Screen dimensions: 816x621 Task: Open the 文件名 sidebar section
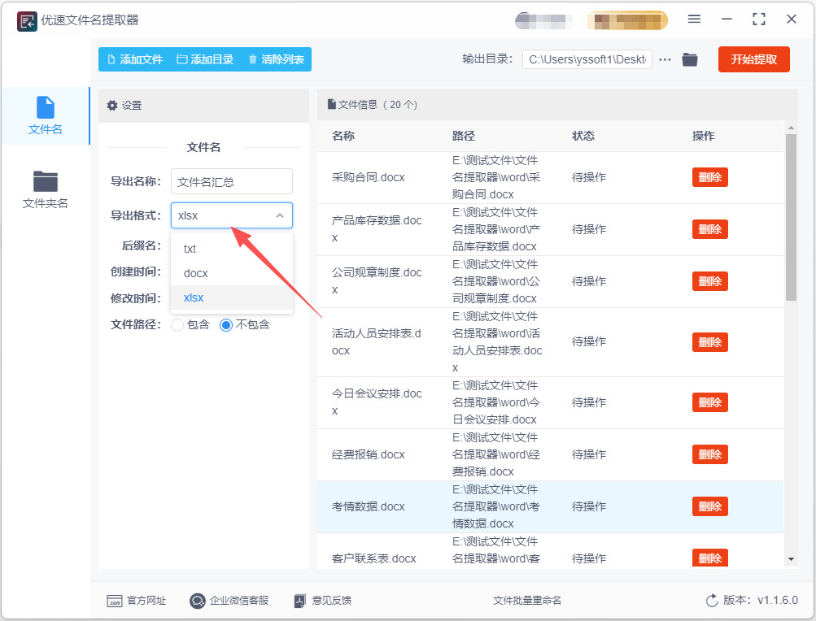(46, 115)
